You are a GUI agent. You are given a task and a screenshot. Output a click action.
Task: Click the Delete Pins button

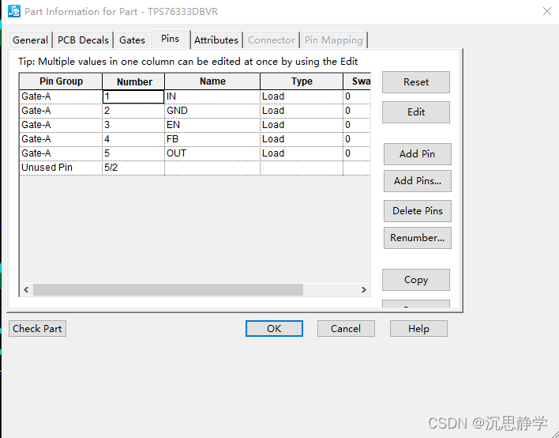(417, 211)
